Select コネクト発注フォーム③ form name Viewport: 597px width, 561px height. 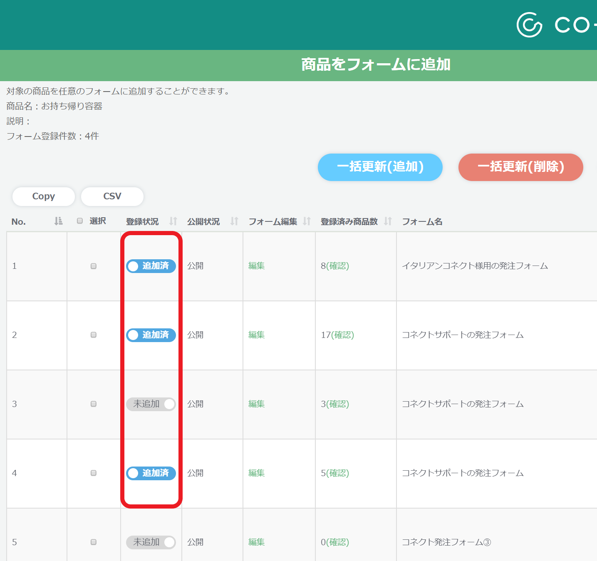click(x=446, y=542)
